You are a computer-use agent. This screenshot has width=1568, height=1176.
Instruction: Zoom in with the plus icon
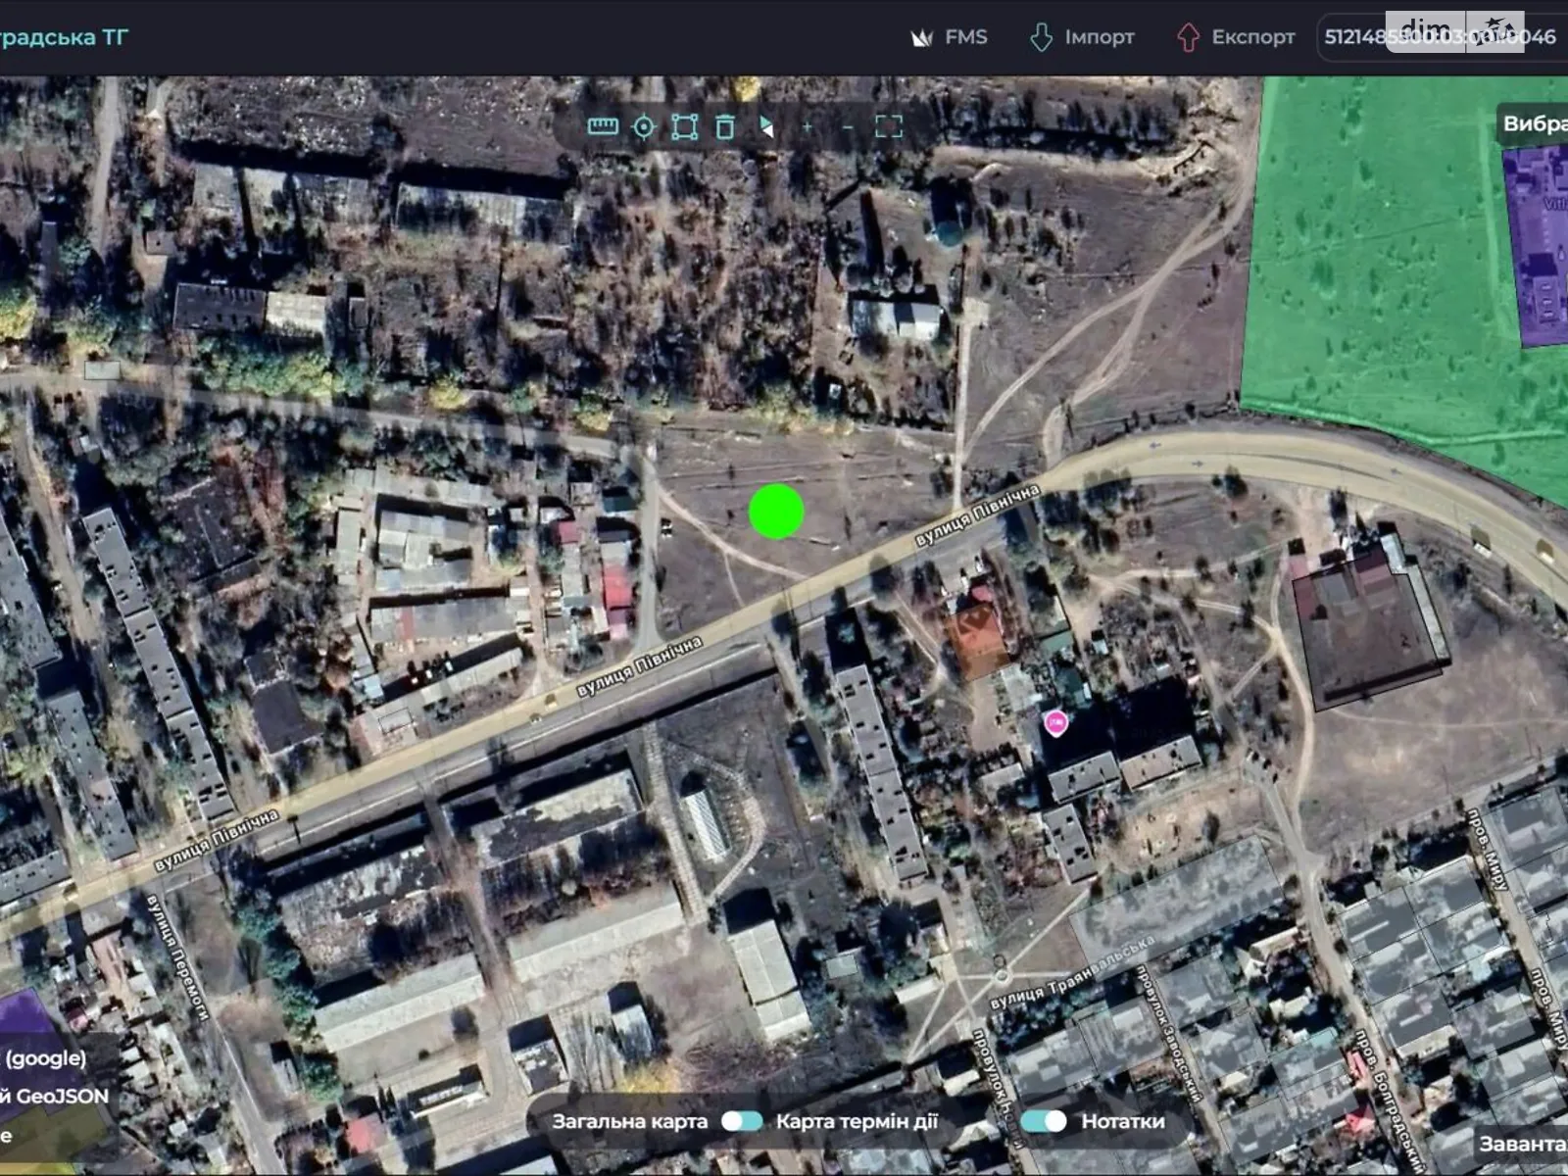tap(808, 126)
